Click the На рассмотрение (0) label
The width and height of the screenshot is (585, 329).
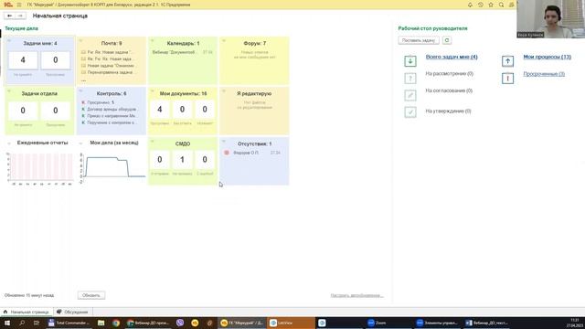click(449, 74)
